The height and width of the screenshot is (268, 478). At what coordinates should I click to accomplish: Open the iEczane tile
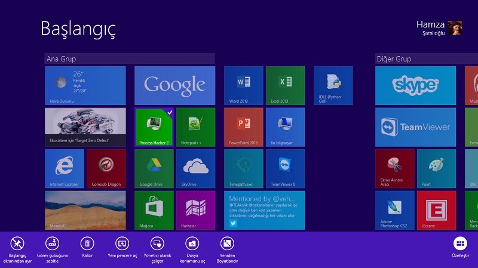(x=436, y=210)
